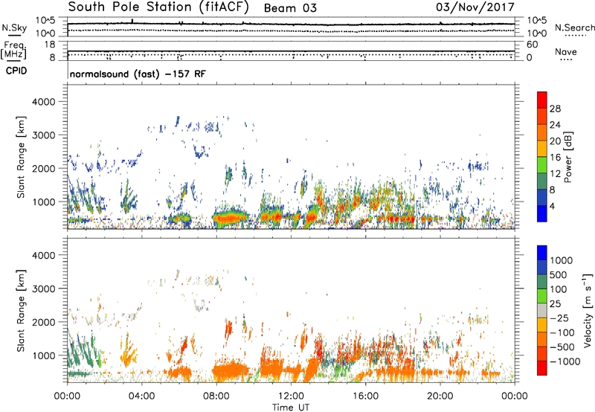Click the '4000' tick of the power panel
The width and height of the screenshot is (595, 412).
(43, 102)
